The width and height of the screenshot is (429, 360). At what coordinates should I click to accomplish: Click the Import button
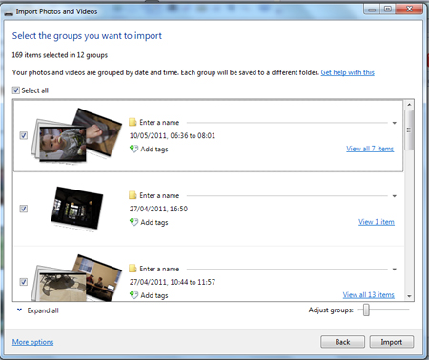pyautogui.click(x=392, y=342)
